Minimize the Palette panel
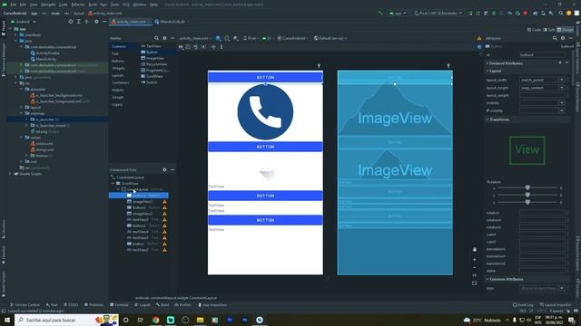581x326 pixels. (x=172, y=38)
